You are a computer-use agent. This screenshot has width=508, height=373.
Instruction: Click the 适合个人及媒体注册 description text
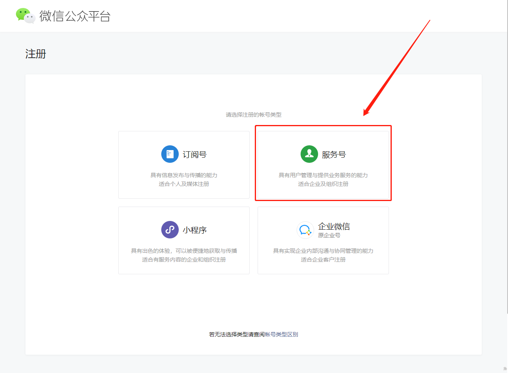(184, 184)
